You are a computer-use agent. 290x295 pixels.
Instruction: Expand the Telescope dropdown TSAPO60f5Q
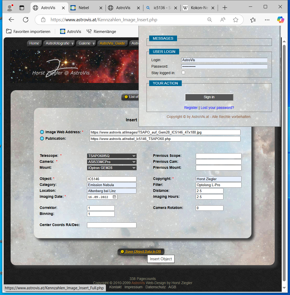click(x=112, y=156)
